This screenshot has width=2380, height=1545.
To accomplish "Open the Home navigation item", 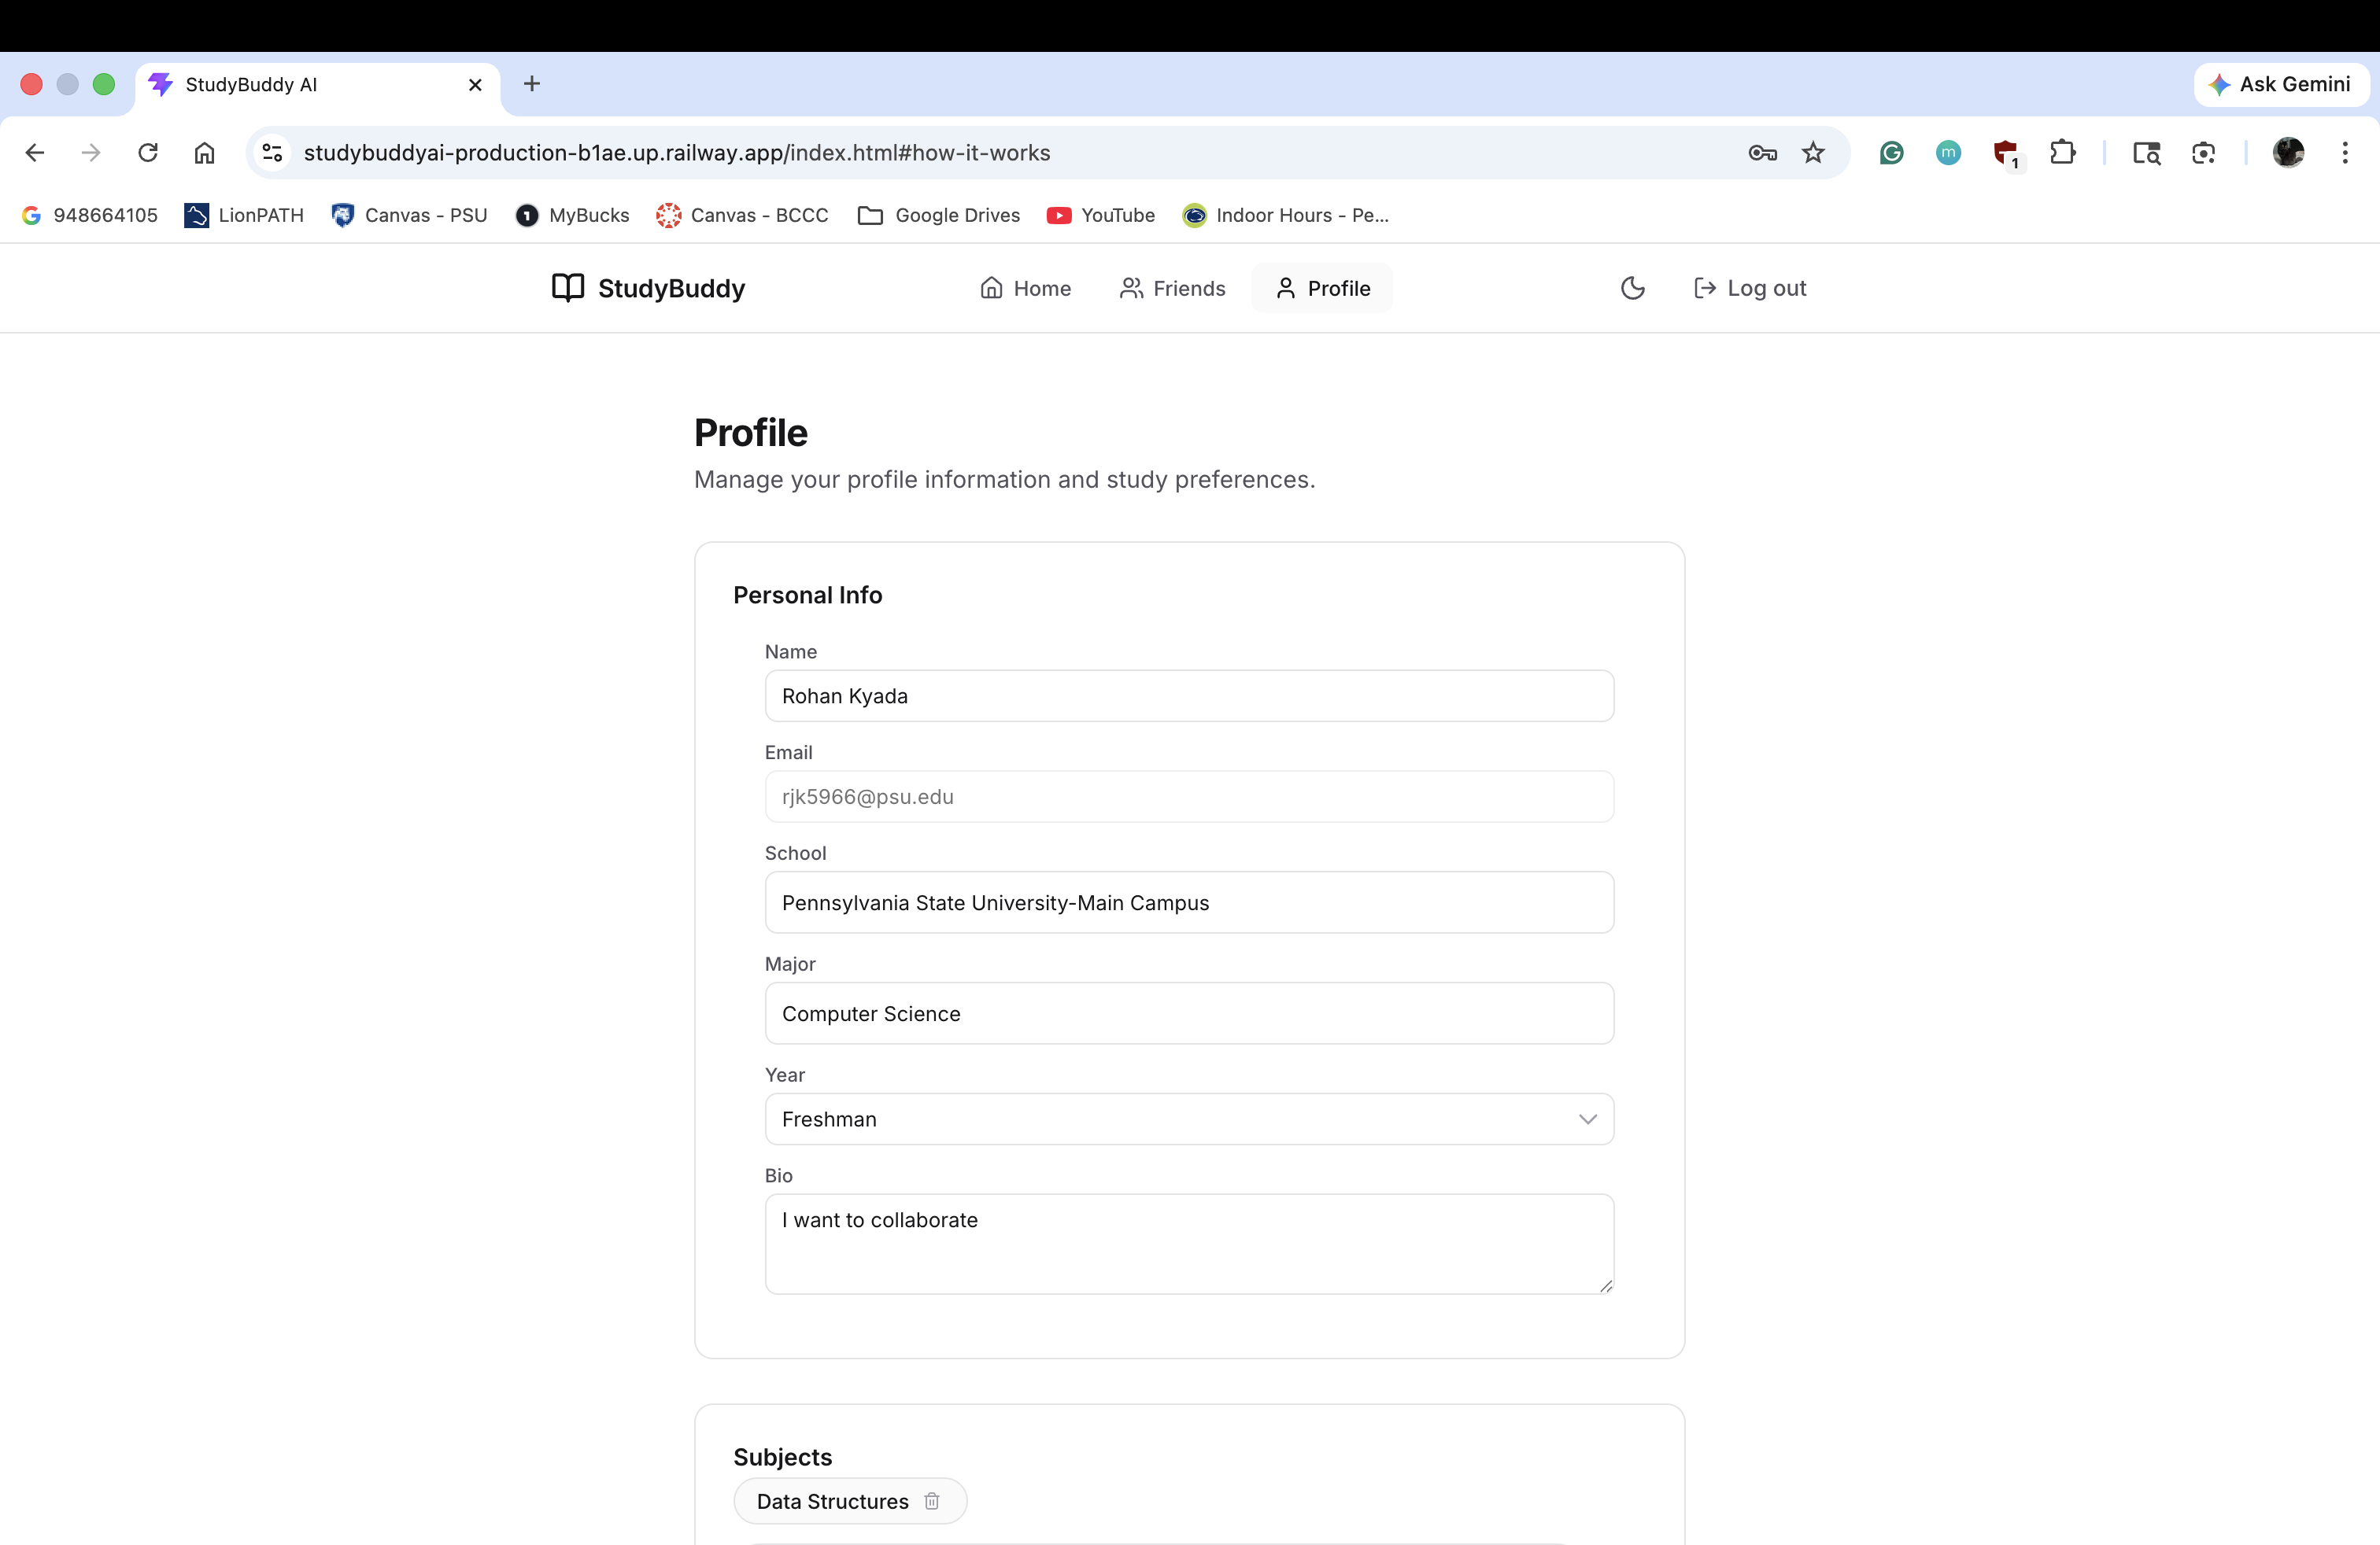I will click(x=1025, y=288).
